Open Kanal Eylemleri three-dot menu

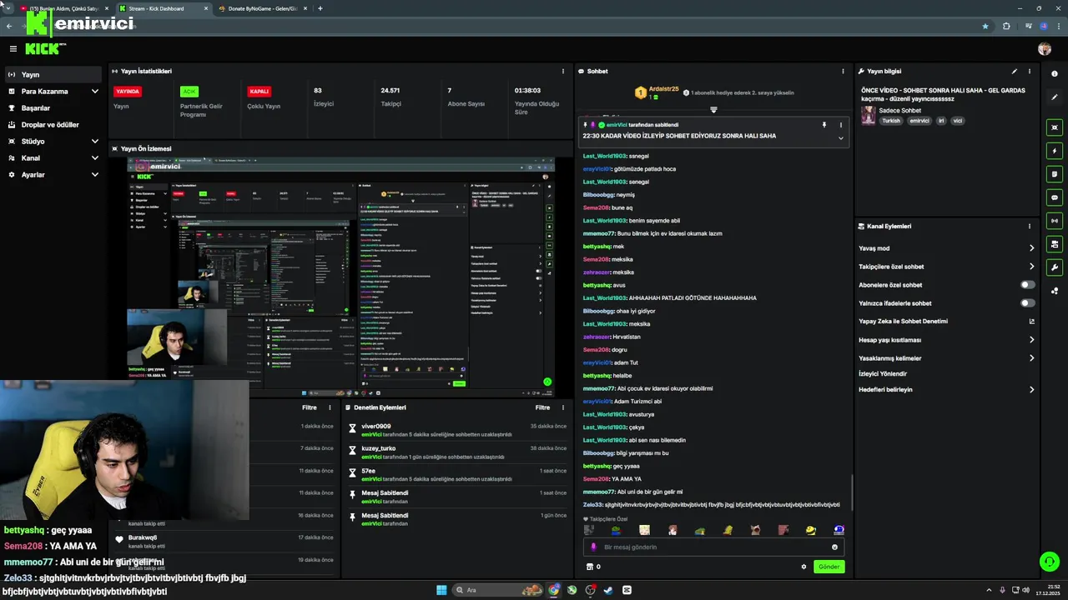coord(1030,226)
